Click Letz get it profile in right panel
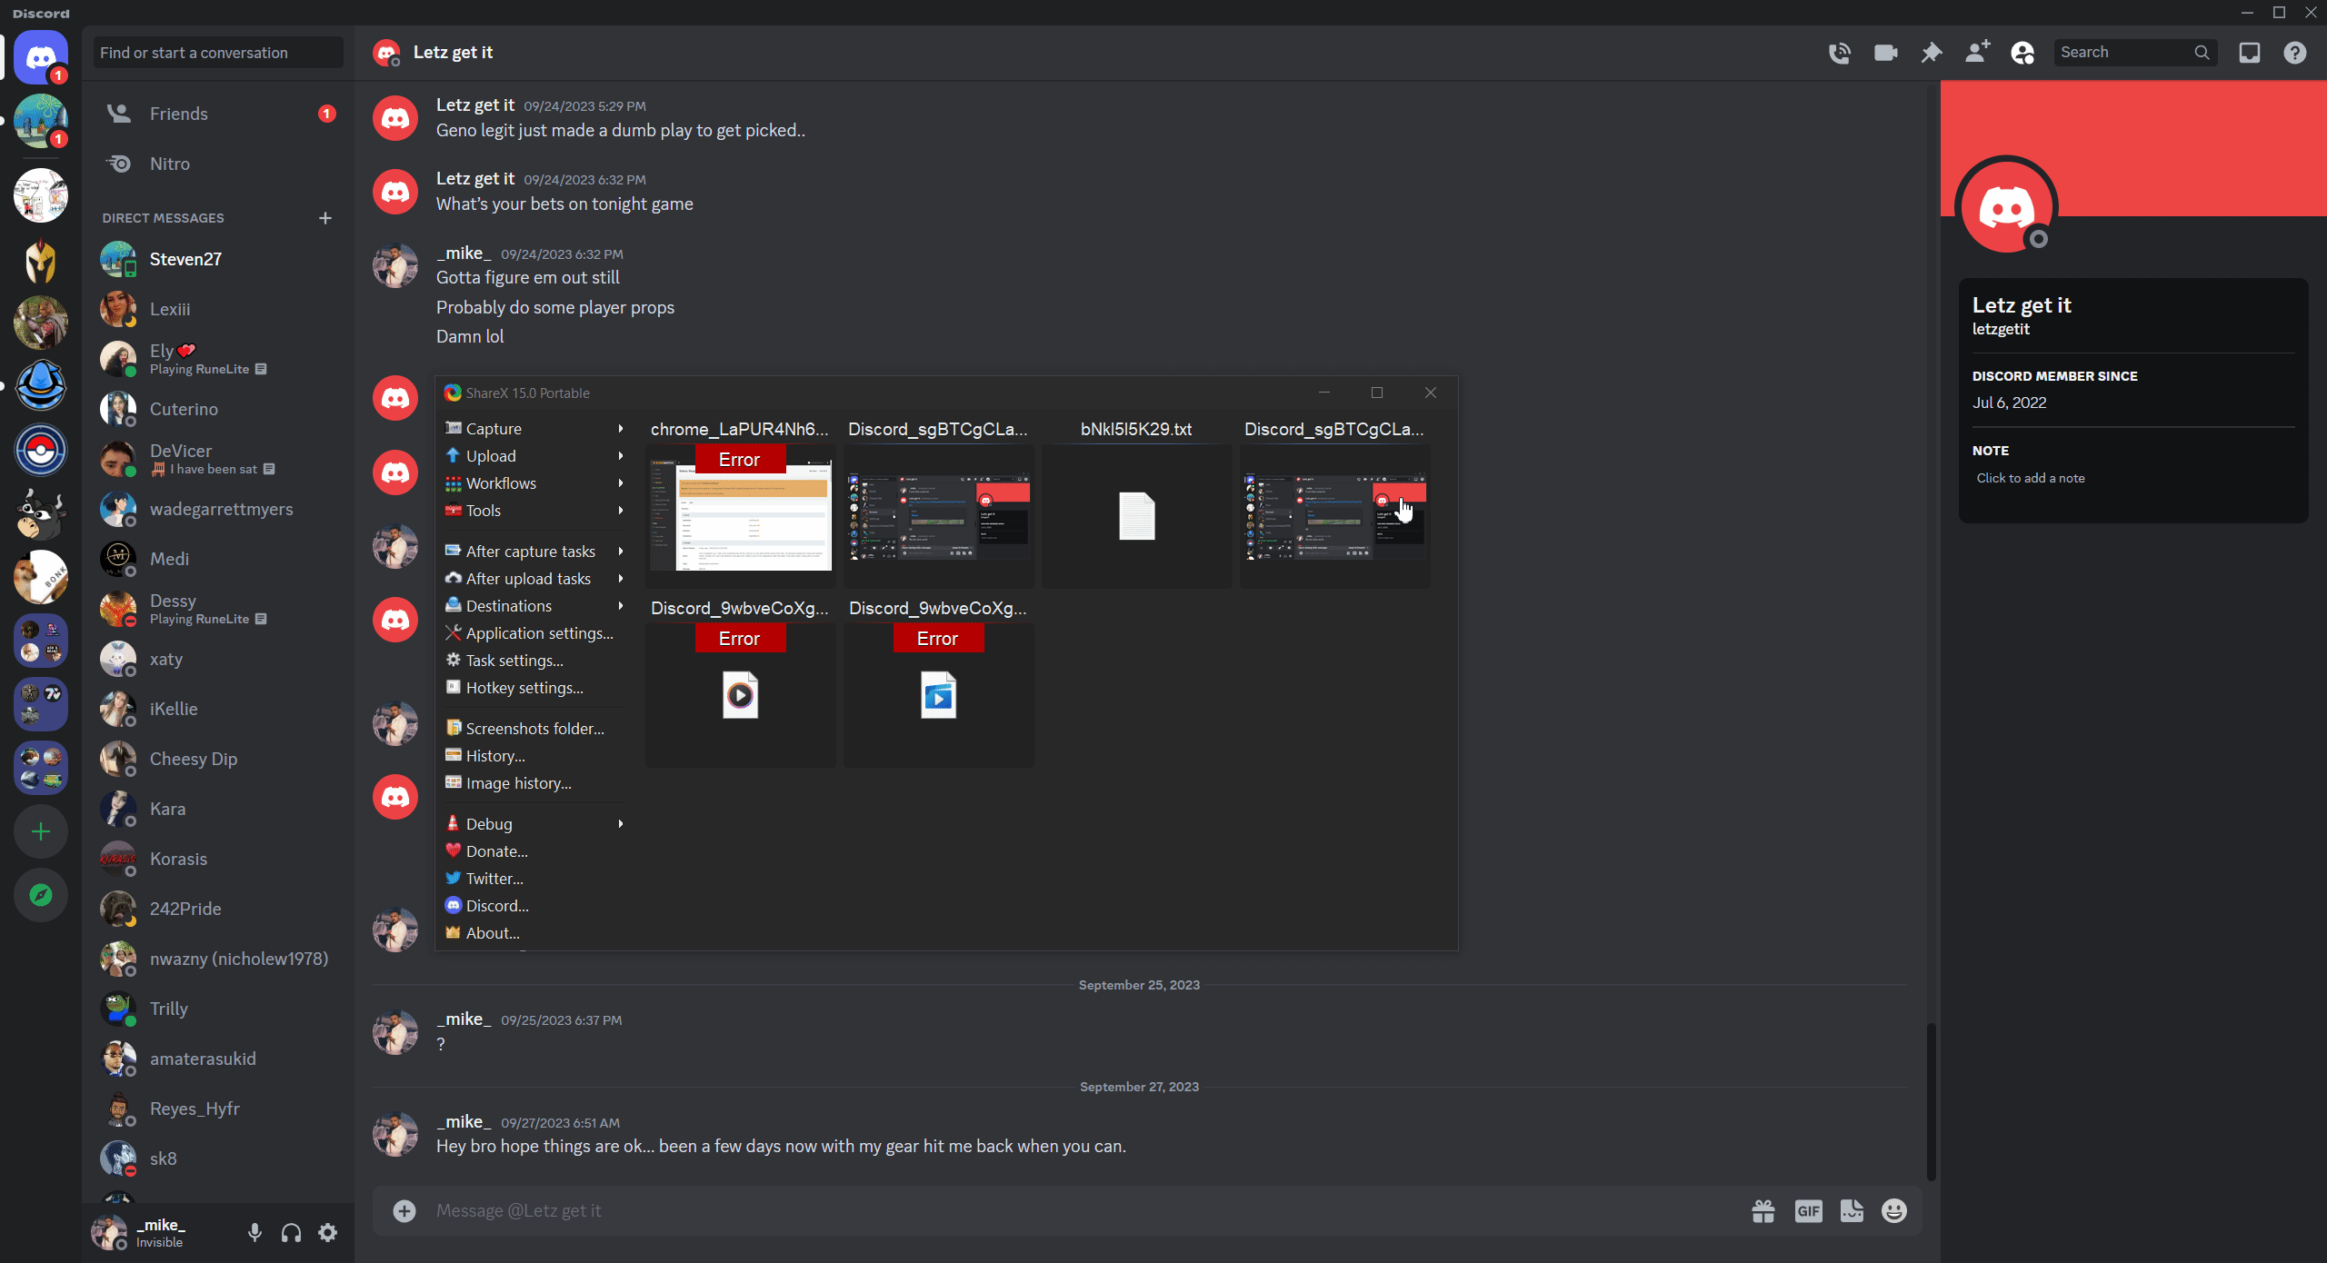Screen dimensions: 2327x1263 [x=2021, y=305]
